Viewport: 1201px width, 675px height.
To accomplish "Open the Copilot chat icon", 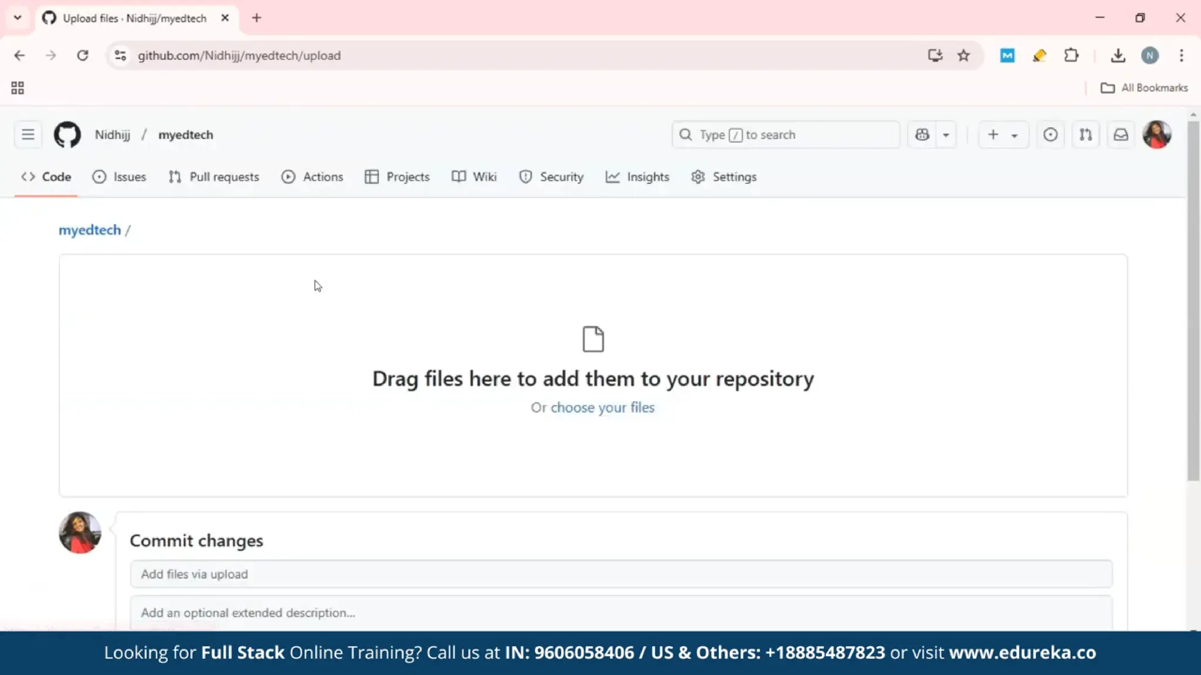I will pyautogui.click(x=922, y=135).
